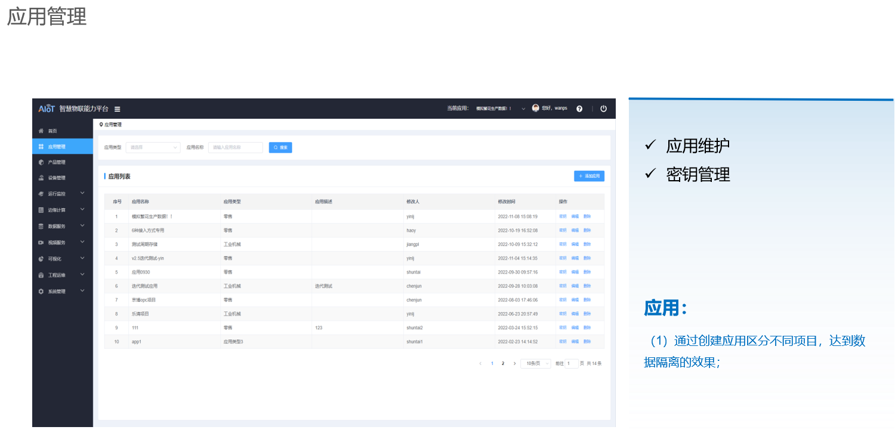This screenshot has width=895, height=439.
Task: Click the 添加应用 button
Action: click(x=589, y=176)
